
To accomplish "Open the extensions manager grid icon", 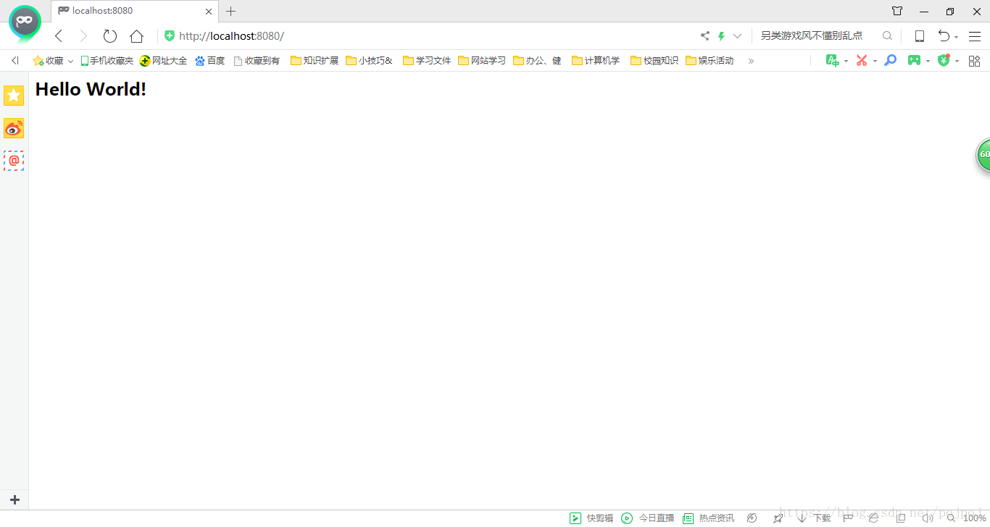I will point(974,61).
